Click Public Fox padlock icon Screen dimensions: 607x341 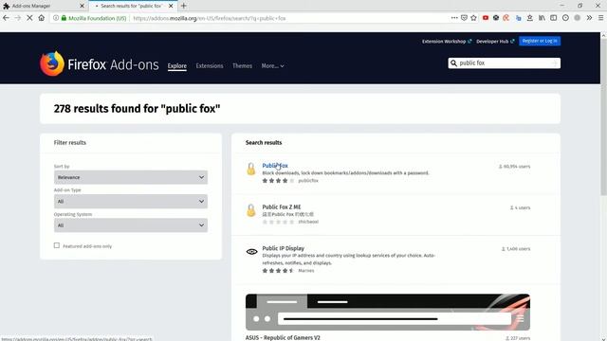click(250, 169)
